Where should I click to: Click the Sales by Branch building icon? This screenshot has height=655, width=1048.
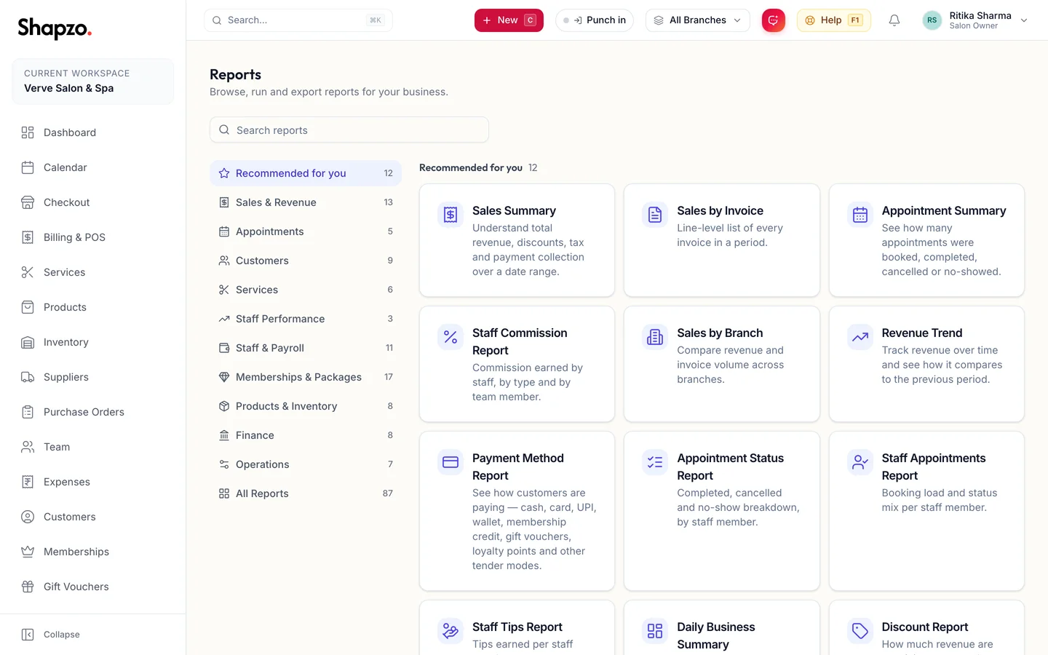click(x=655, y=337)
